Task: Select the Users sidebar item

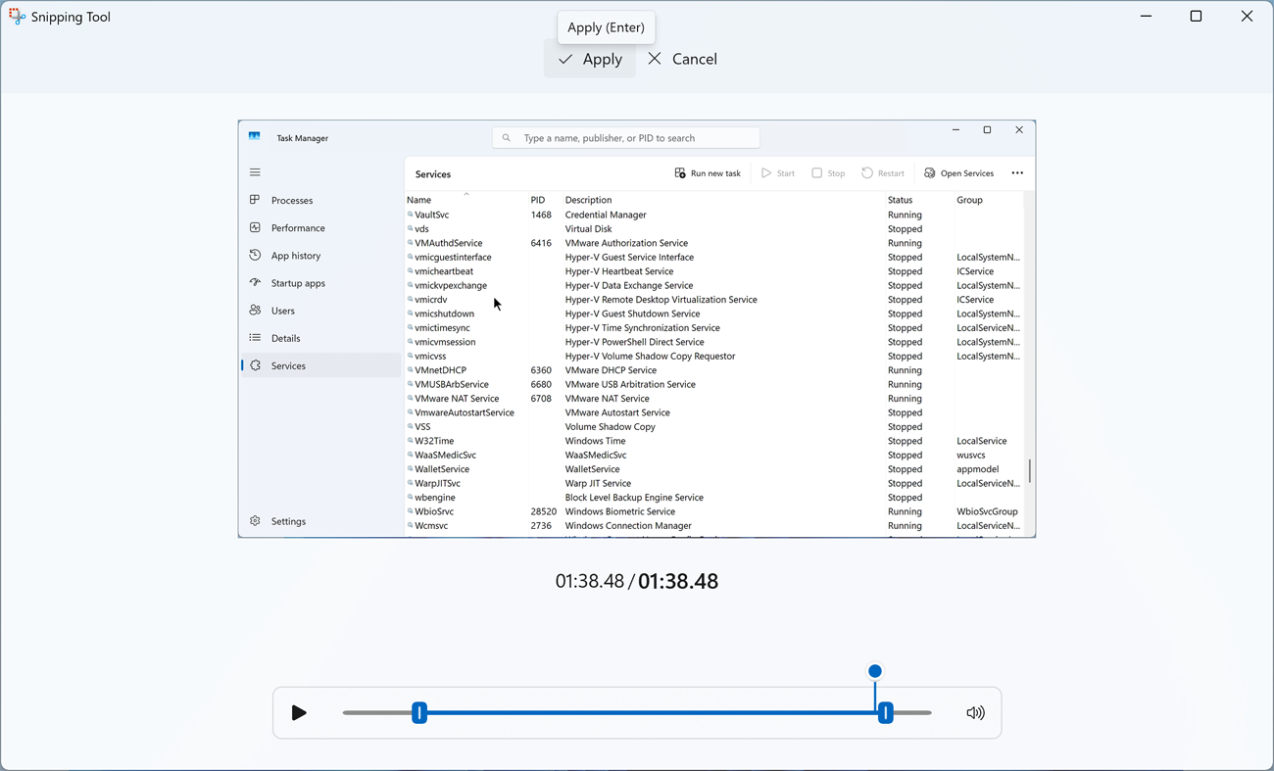Action: [x=282, y=311]
